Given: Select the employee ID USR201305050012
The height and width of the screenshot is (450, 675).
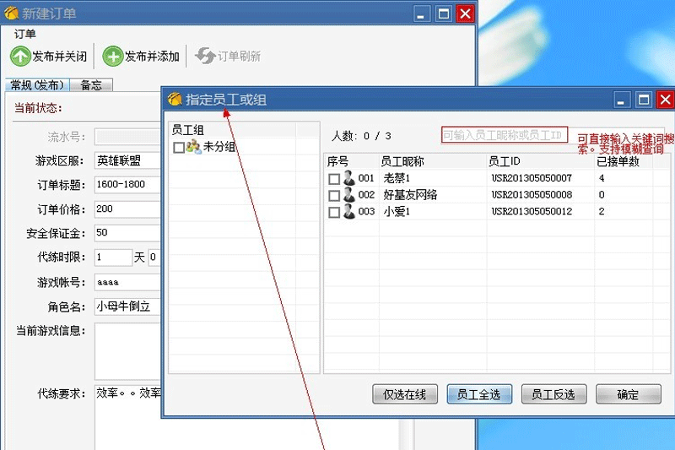Looking at the screenshot, I should tap(532, 211).
